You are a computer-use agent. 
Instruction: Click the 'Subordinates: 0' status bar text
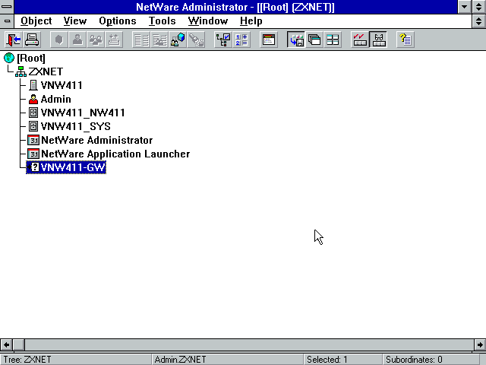point(414,360)
